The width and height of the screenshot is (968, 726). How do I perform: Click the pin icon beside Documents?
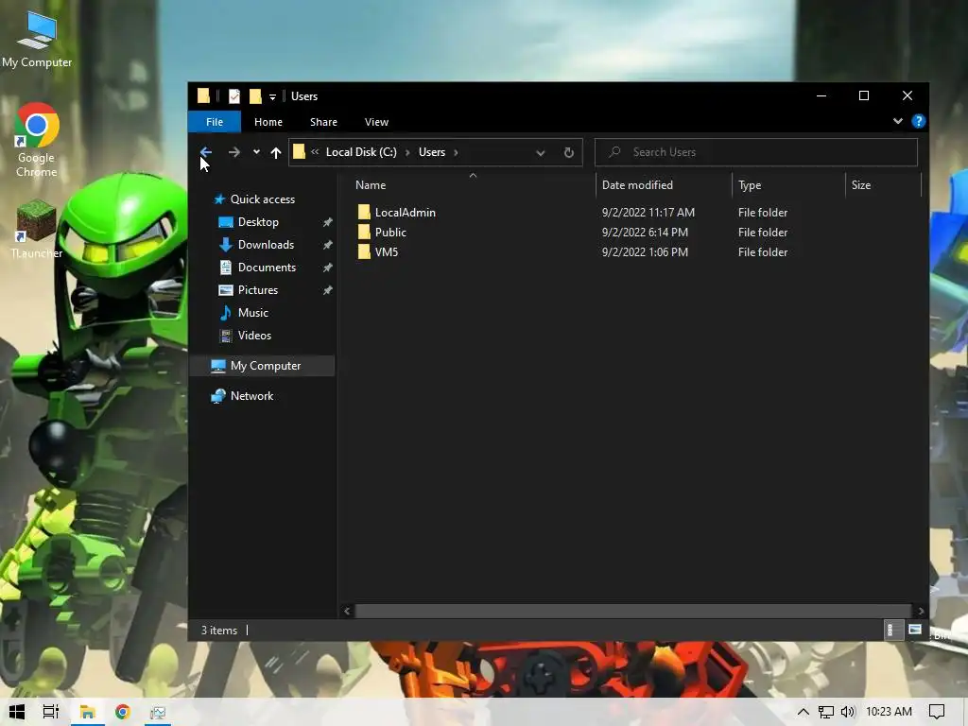click(328, 268)
